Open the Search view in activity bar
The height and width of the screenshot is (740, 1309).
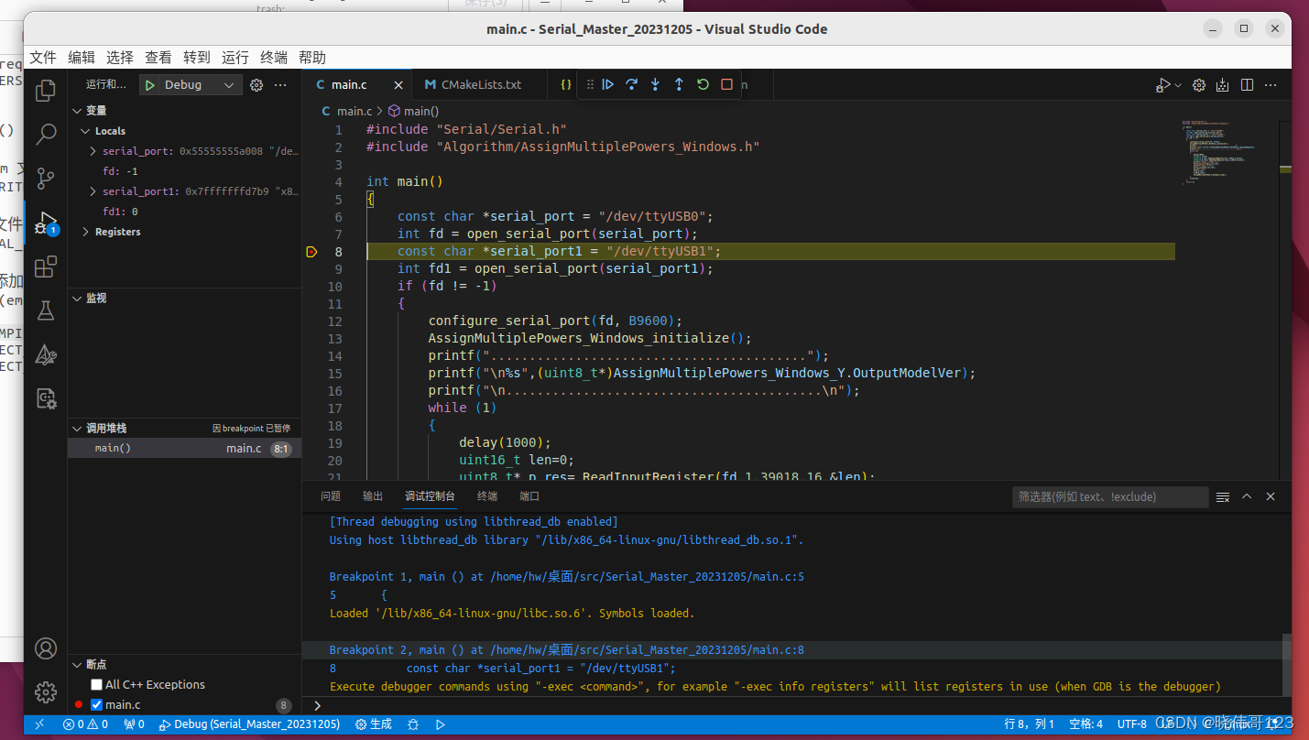[45, 135]
